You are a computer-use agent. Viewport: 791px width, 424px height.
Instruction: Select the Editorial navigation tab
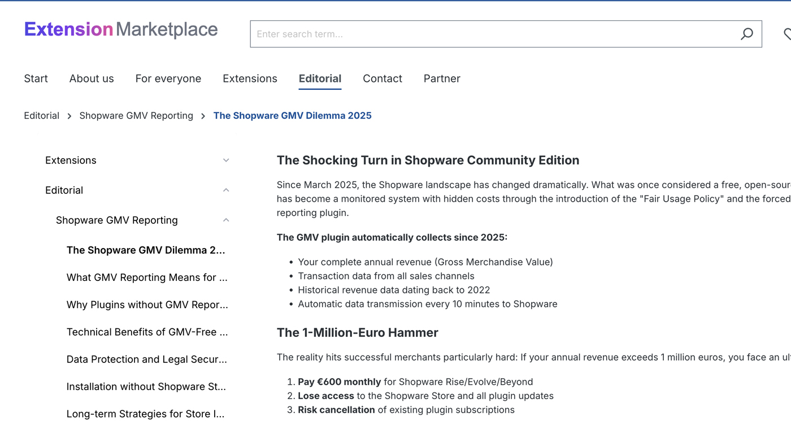[320, 79]
